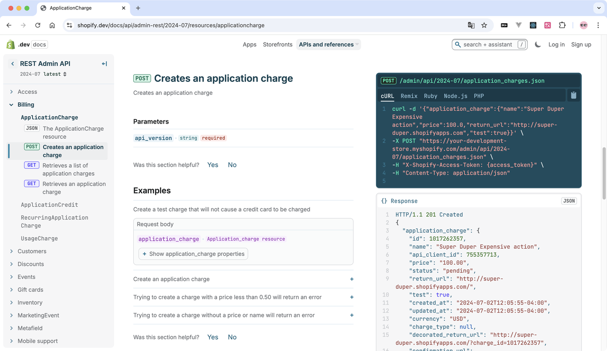Open APIs and references dropdown
This screenshot has width=607, height=351.
pos(329,45)
